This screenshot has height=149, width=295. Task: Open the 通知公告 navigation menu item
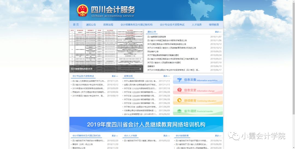[x=91, y=25]
